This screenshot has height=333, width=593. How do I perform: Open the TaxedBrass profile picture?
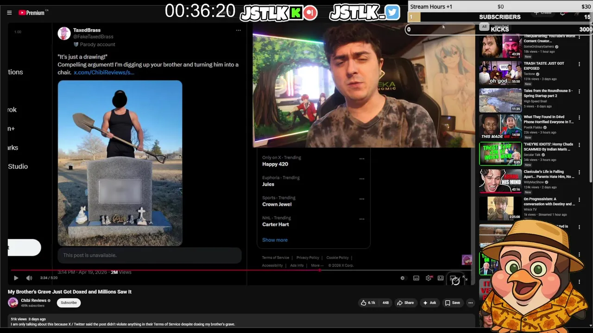[x=64, y=33]
